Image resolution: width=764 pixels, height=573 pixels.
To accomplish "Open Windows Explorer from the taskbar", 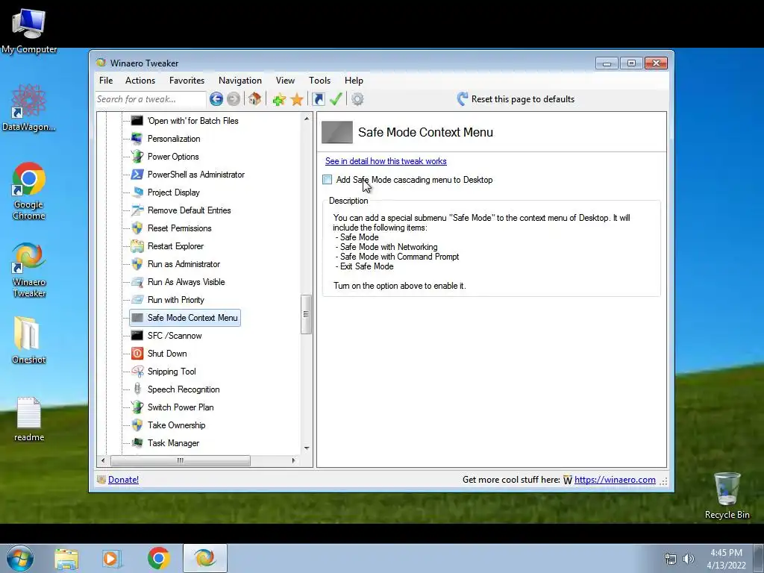I will point(66,558).
